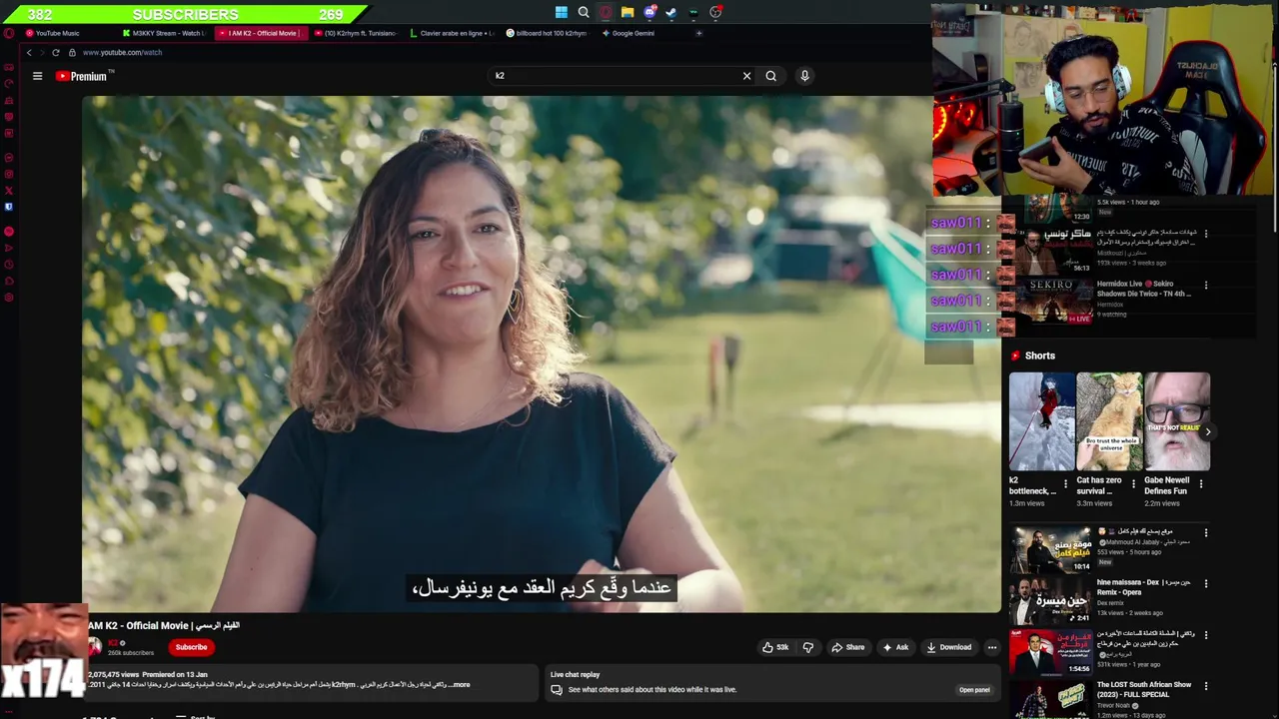Open options for Hermidox Live Sekiro video
1279x719 pixels.
(x=1206, y=285)
